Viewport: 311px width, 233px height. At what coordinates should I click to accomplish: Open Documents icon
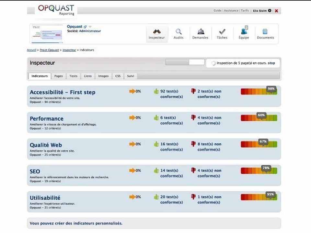coord(265,31)
